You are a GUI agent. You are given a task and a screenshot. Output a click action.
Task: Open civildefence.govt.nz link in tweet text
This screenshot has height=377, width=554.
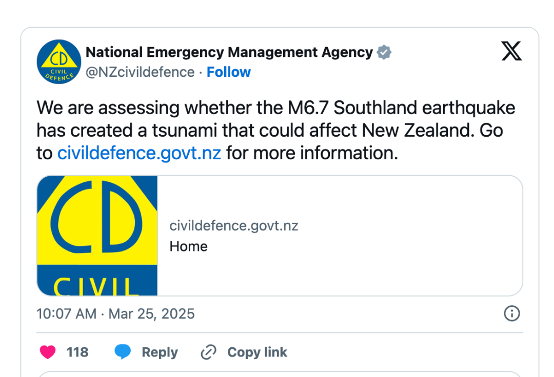click(x=139, y=153)
